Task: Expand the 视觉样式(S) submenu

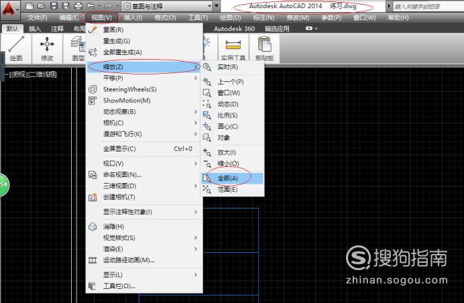Action: [x=143, y=238]
